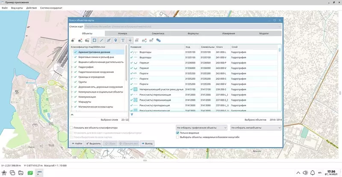Image resolution: width=342 pixels, height=177 pixels.
Task: Click the 'Найти' button
Action: [77, 143]
